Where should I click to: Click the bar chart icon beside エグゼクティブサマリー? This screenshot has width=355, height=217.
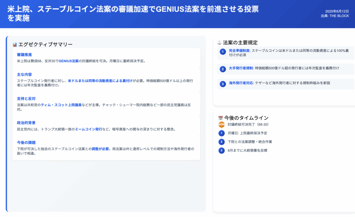point(15,45)
